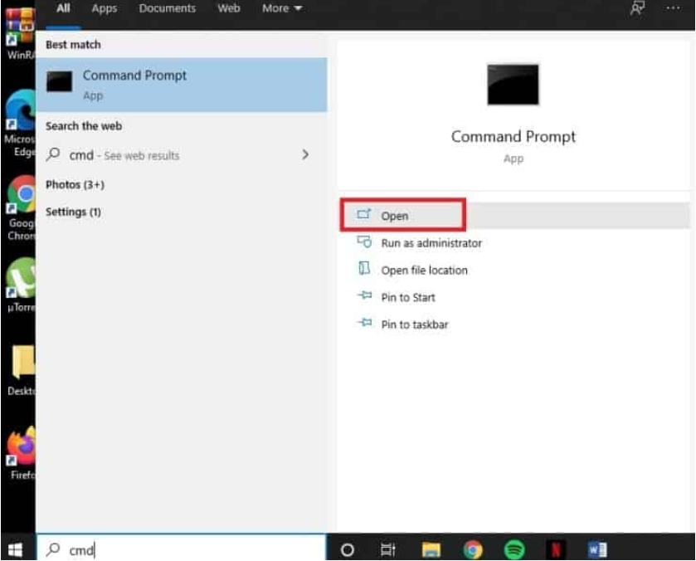This screenshot has height=561, width=696.
Task: Select Pin to taskbar
Action: coord(415,324)
